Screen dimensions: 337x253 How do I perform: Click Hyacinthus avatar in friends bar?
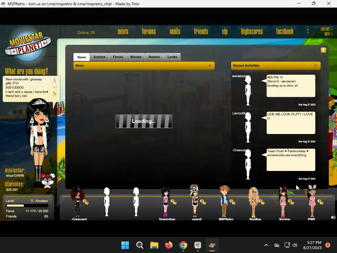coord(165,202)
